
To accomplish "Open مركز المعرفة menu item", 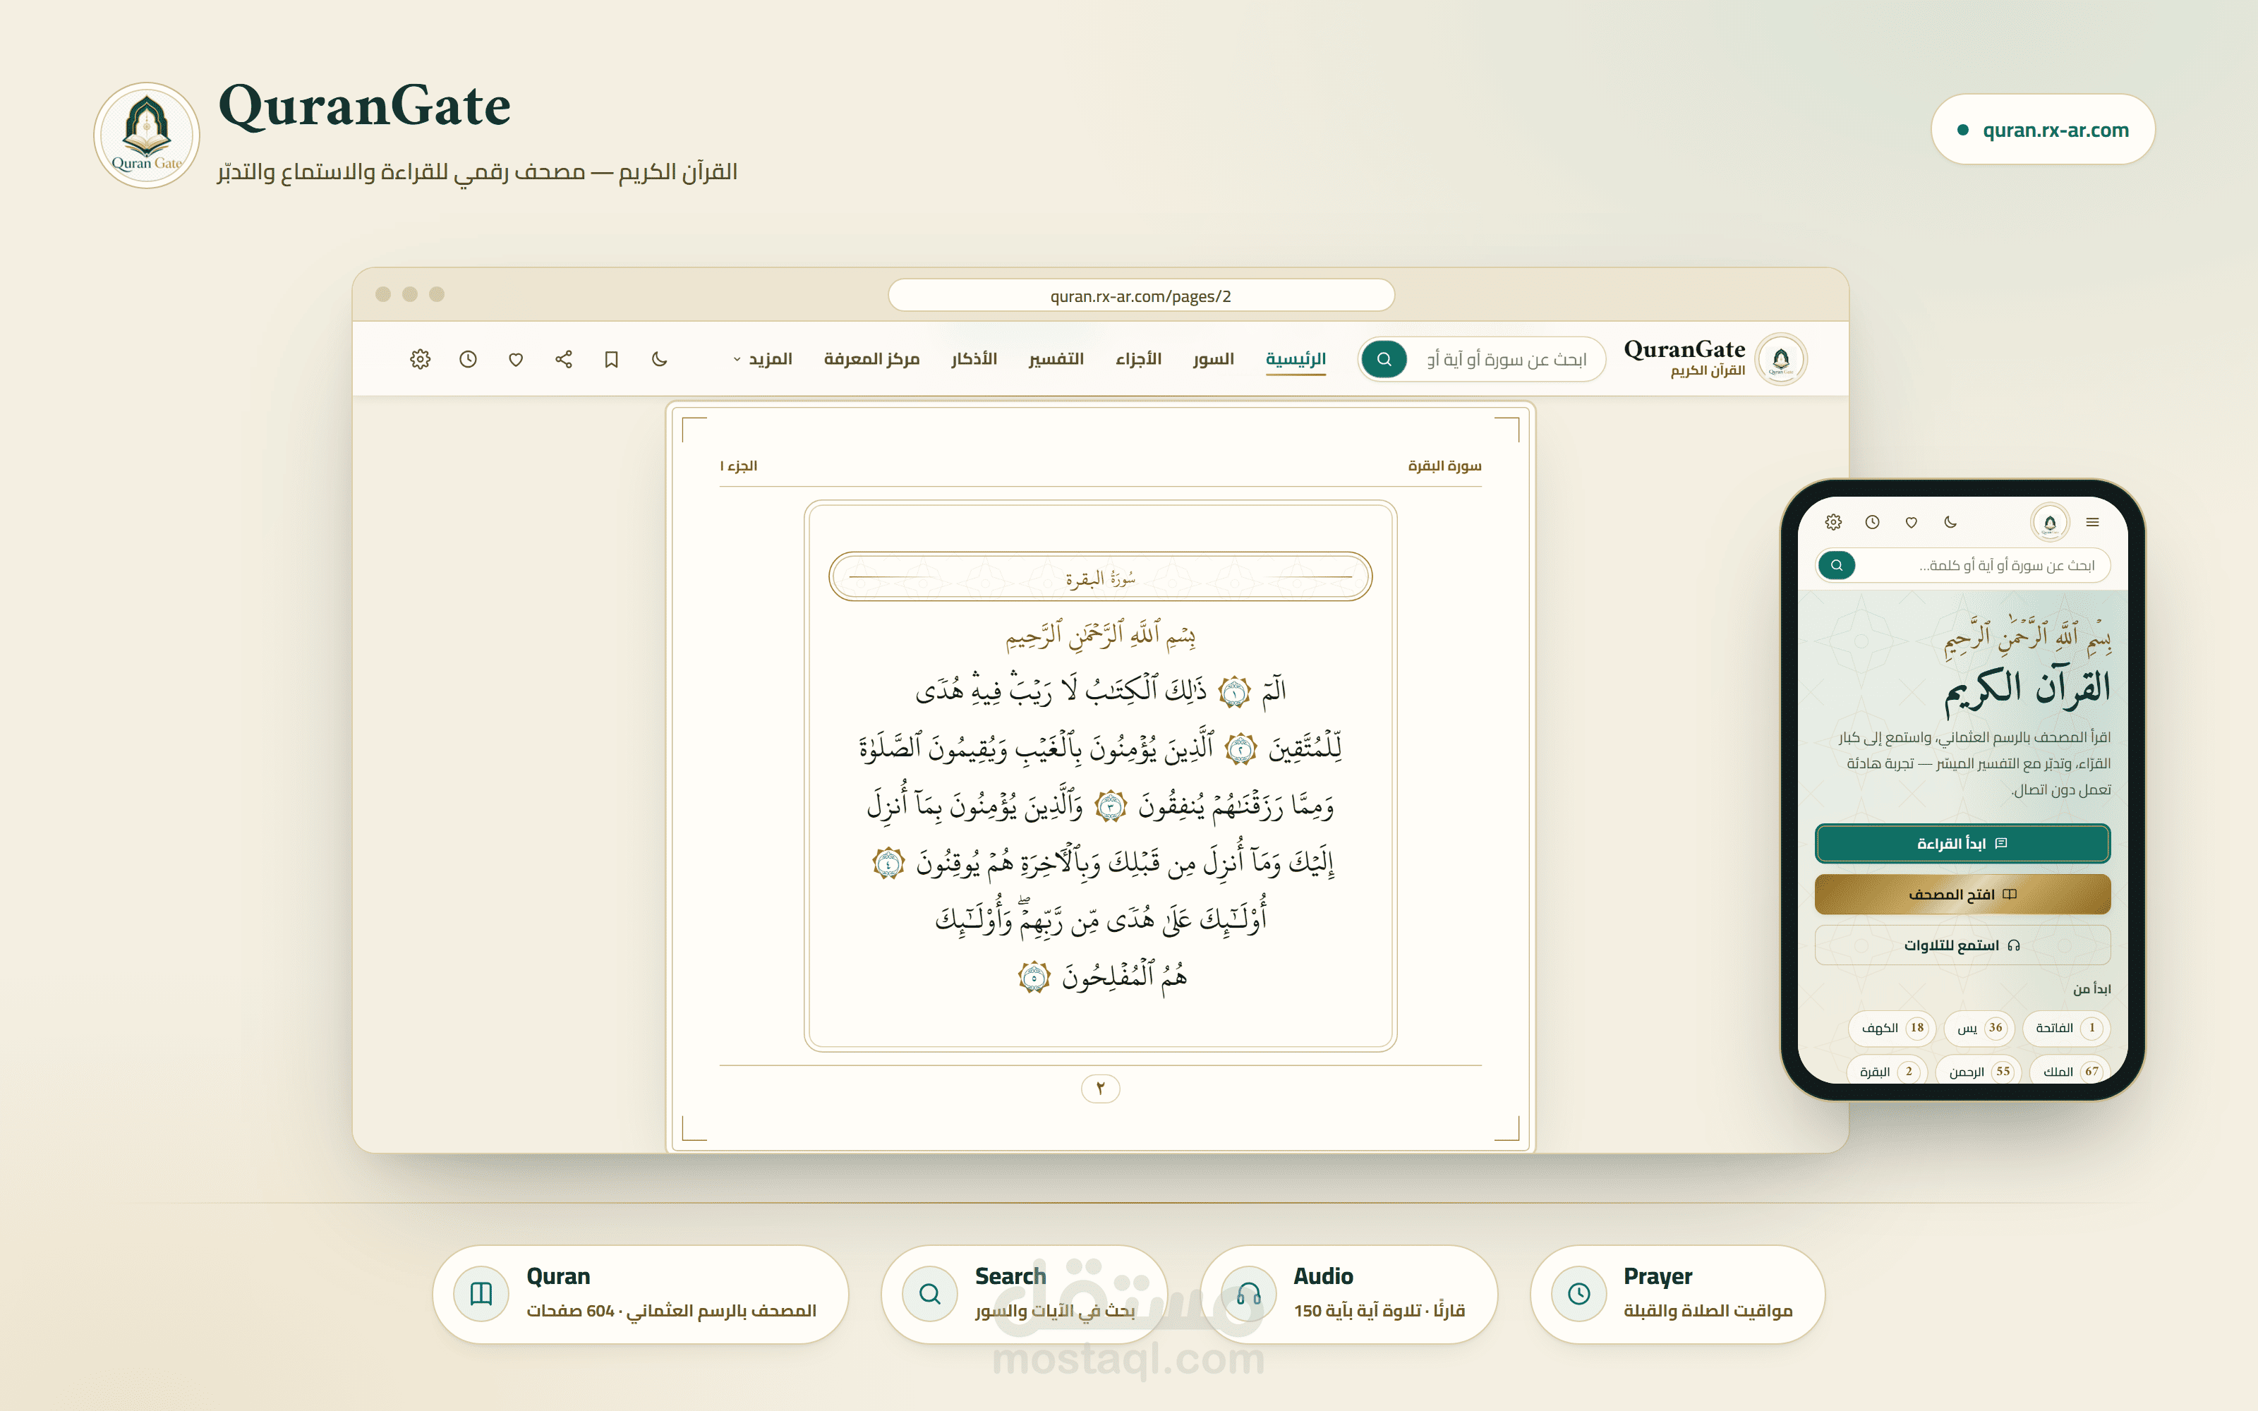I will pos(871,359).
